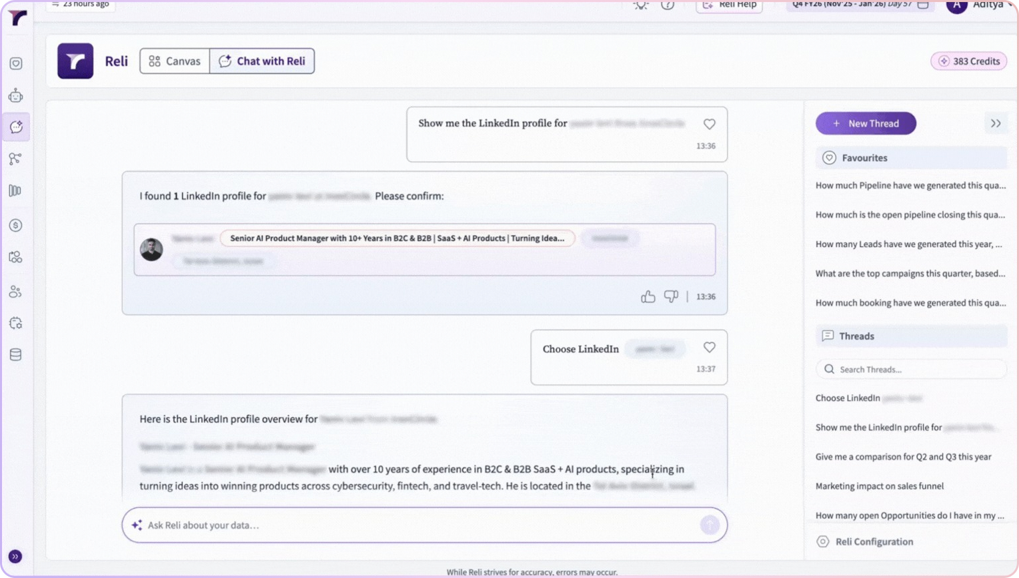Open the 'Show me the LinkedIn profile for' thread
The image size is (1019, 578).
tap(906, 428)
